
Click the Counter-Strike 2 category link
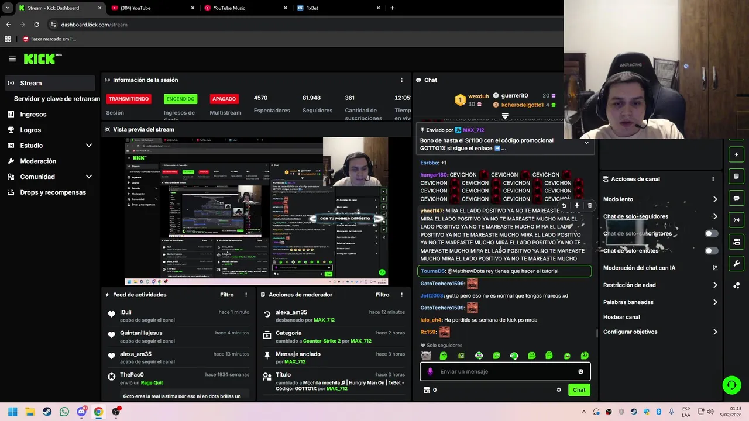321,341
